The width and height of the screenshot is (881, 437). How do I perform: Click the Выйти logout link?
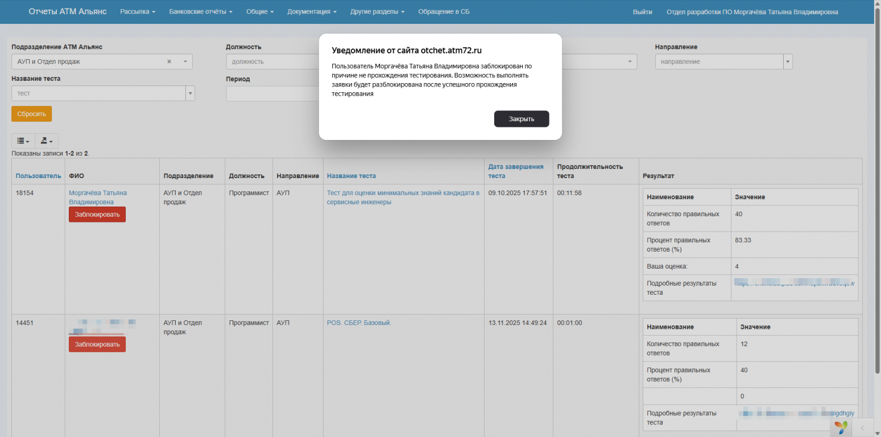[x=642, y=12]
